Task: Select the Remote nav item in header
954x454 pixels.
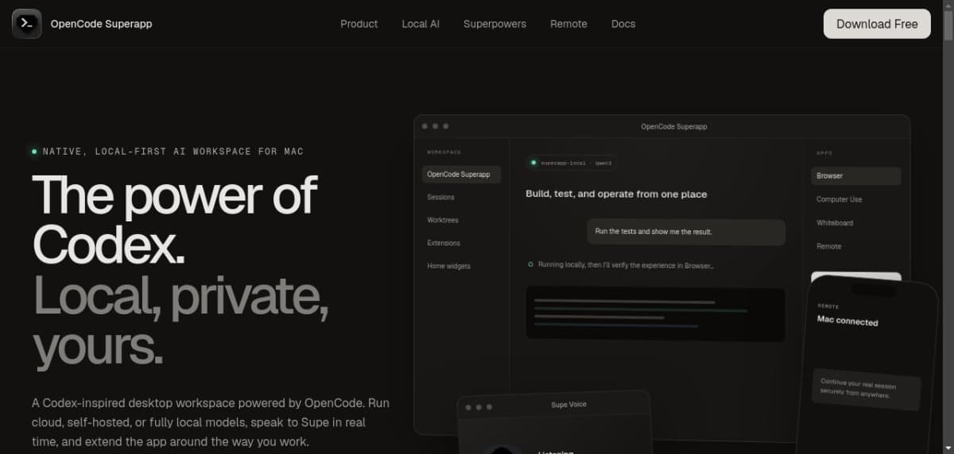Action: (568, 24)
